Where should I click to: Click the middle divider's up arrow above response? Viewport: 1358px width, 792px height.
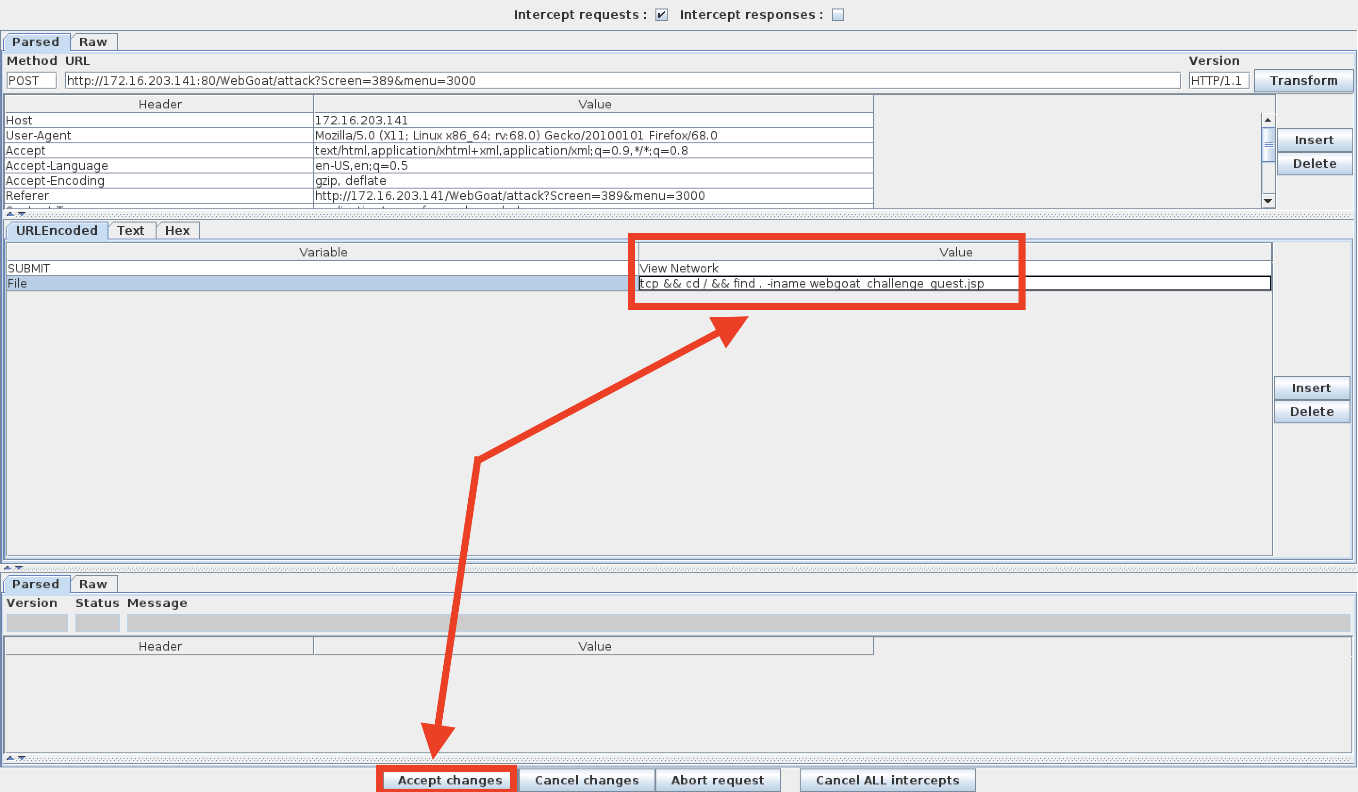tap(7, 567)
